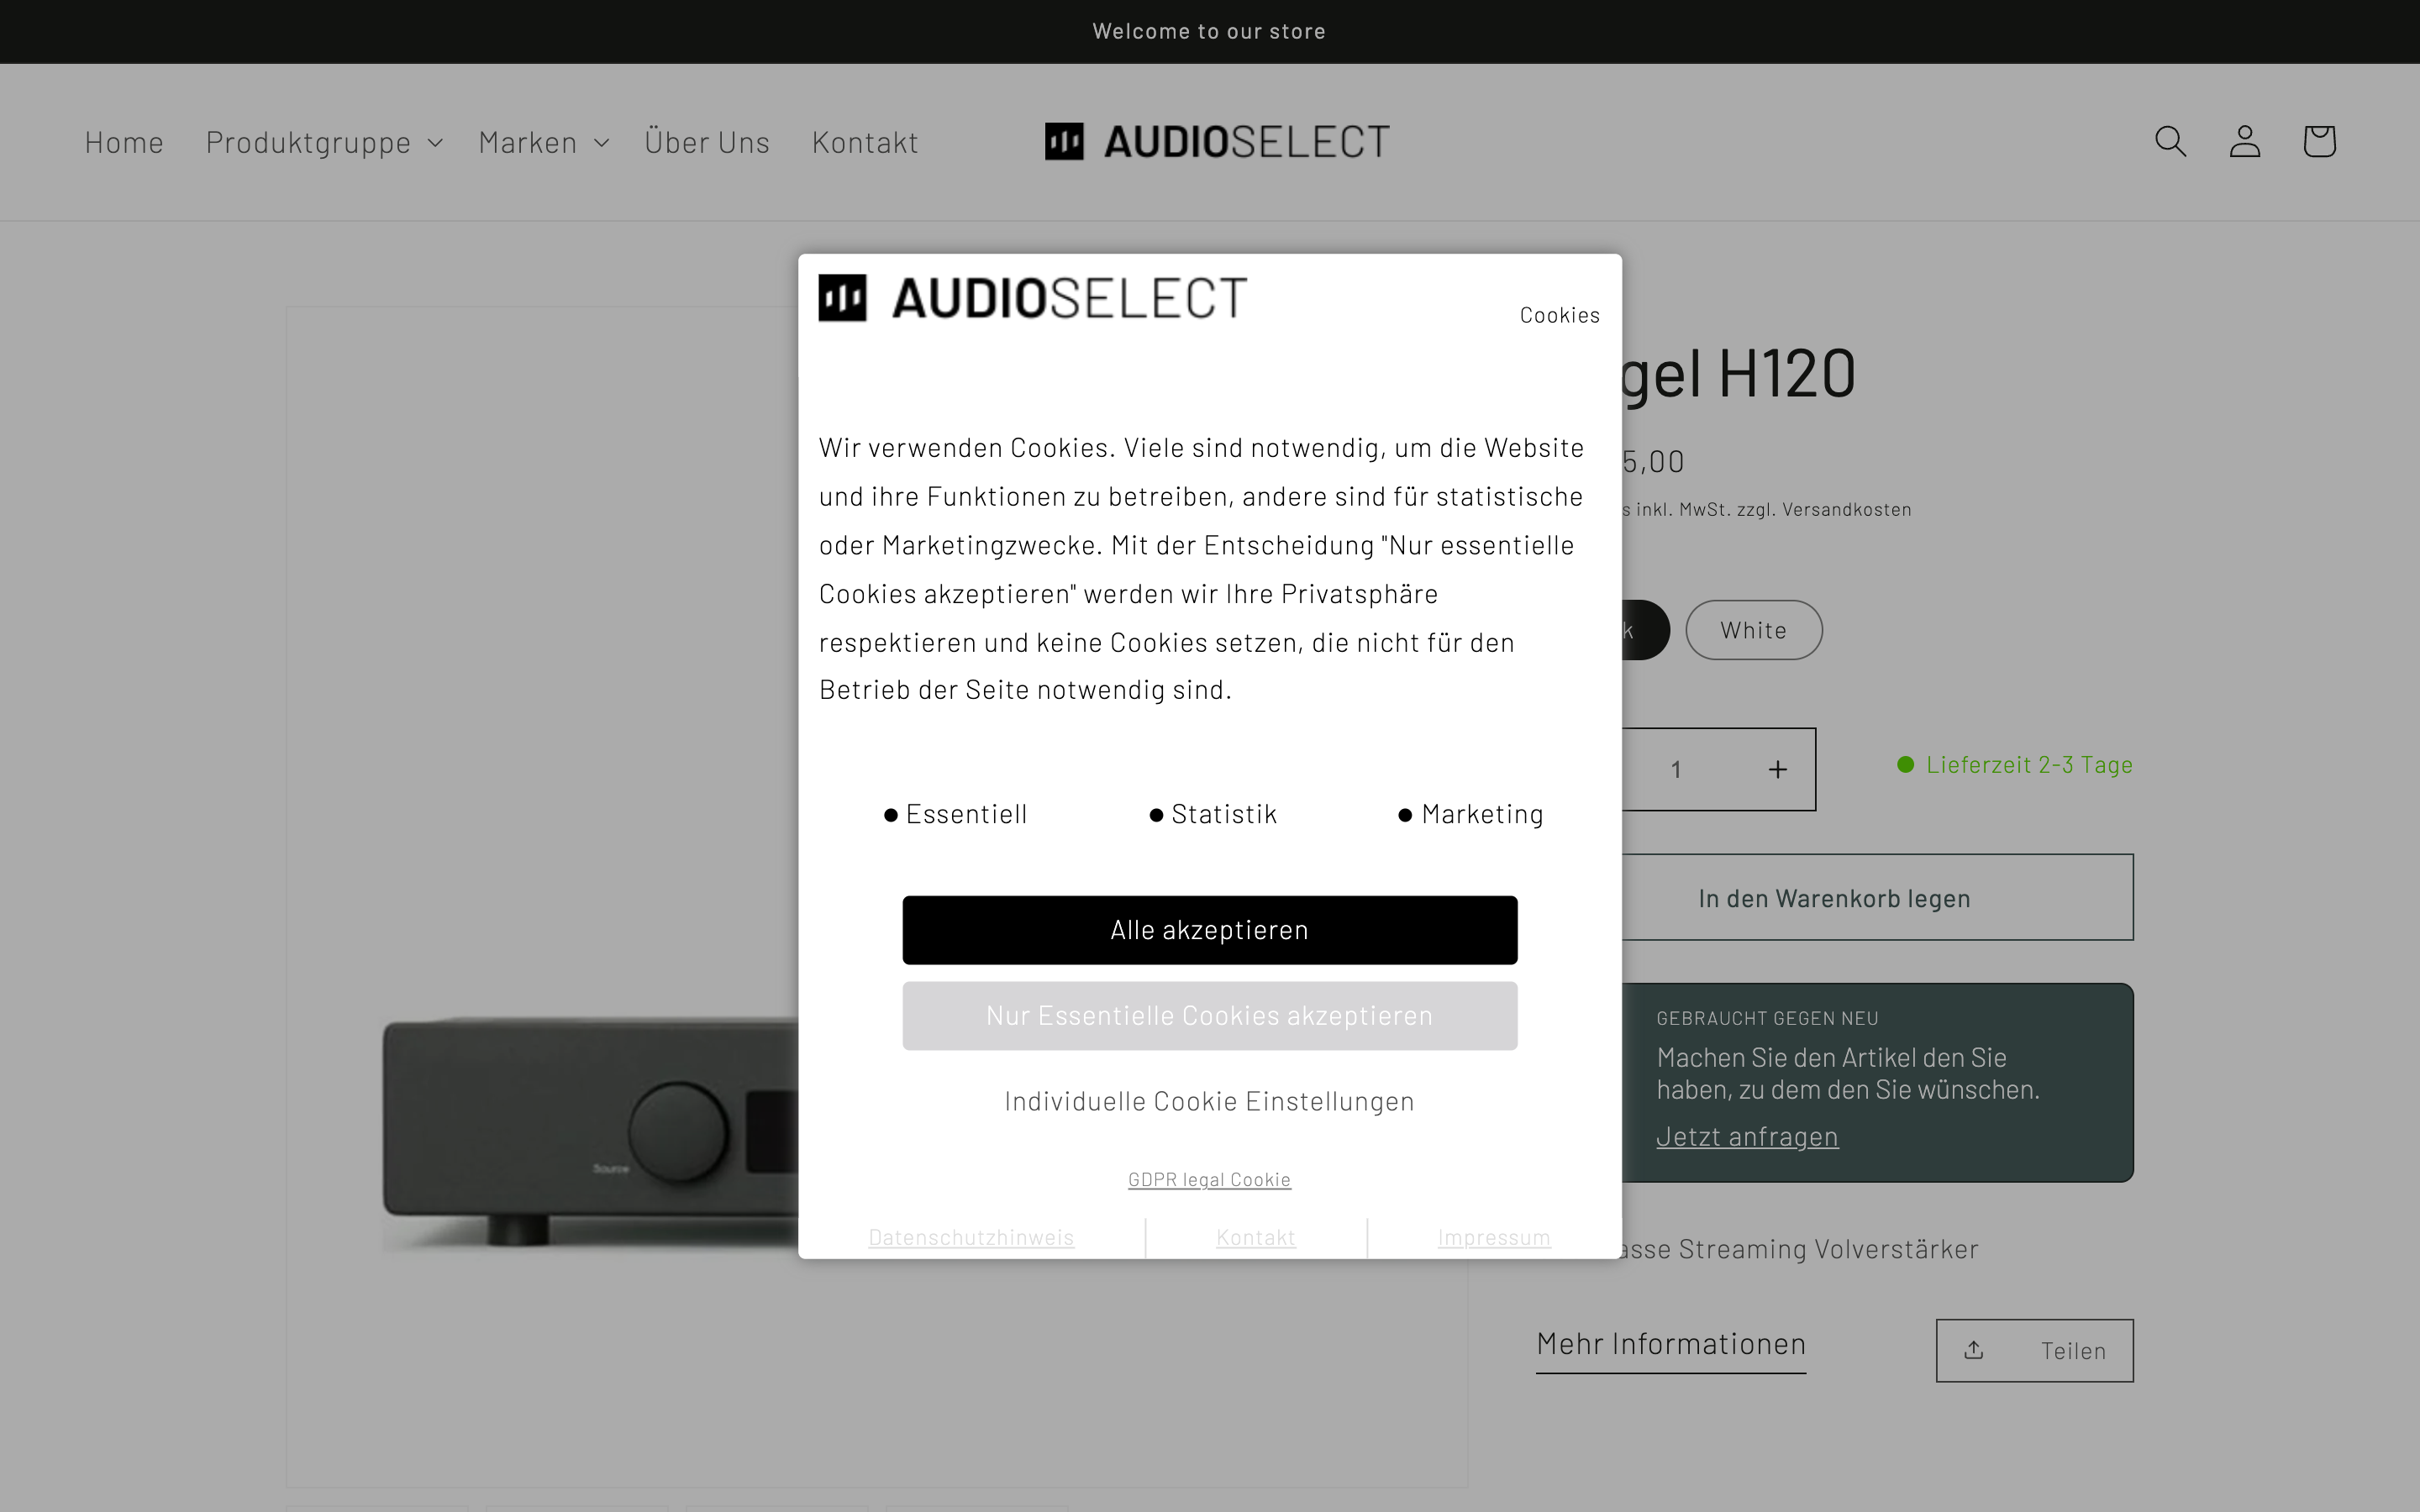This screenshot has height=1512, width=2420.
Task: Select the White color variant
Action: coord(1754,630)
